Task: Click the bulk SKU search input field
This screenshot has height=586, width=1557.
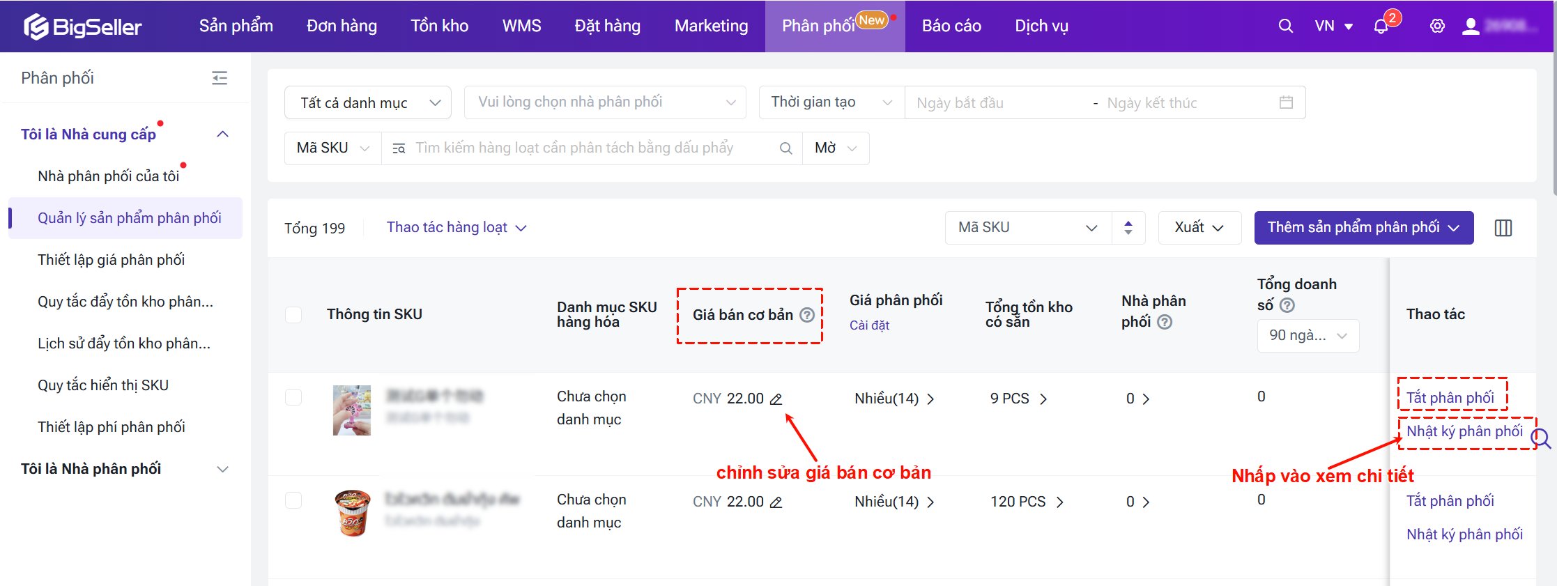Action: (x=592, y=148)
